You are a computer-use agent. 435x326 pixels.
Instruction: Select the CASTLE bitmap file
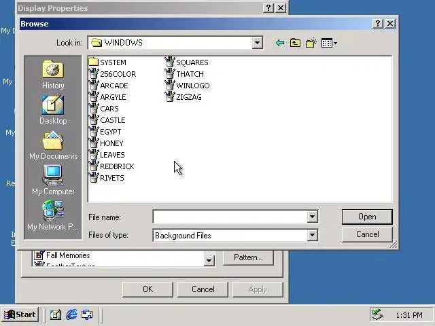click(x=107, y=120)
